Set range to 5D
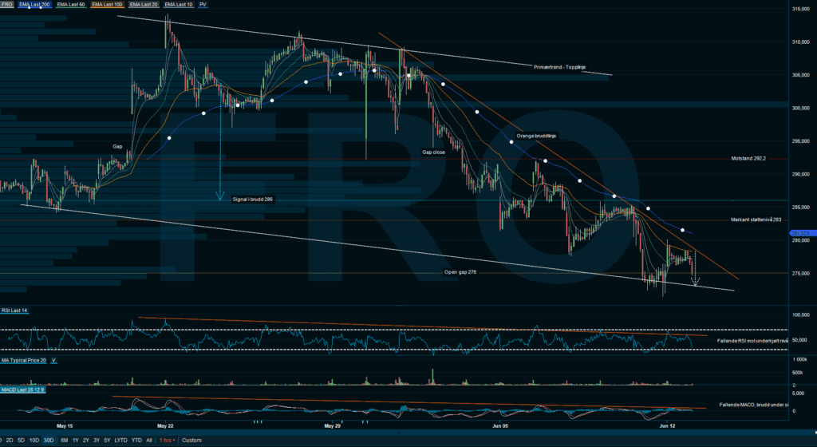This screenshot has width=817, height=447. (x=21, y=441)
